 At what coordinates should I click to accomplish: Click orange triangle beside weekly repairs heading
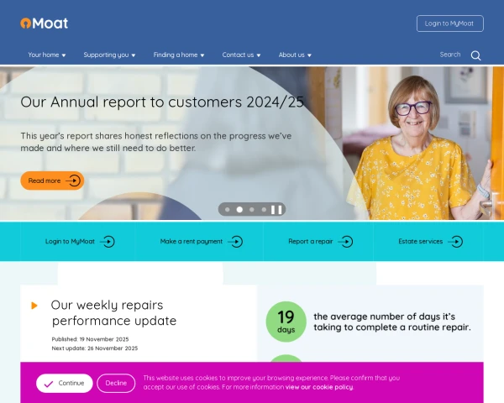click(x=34, y=306)
